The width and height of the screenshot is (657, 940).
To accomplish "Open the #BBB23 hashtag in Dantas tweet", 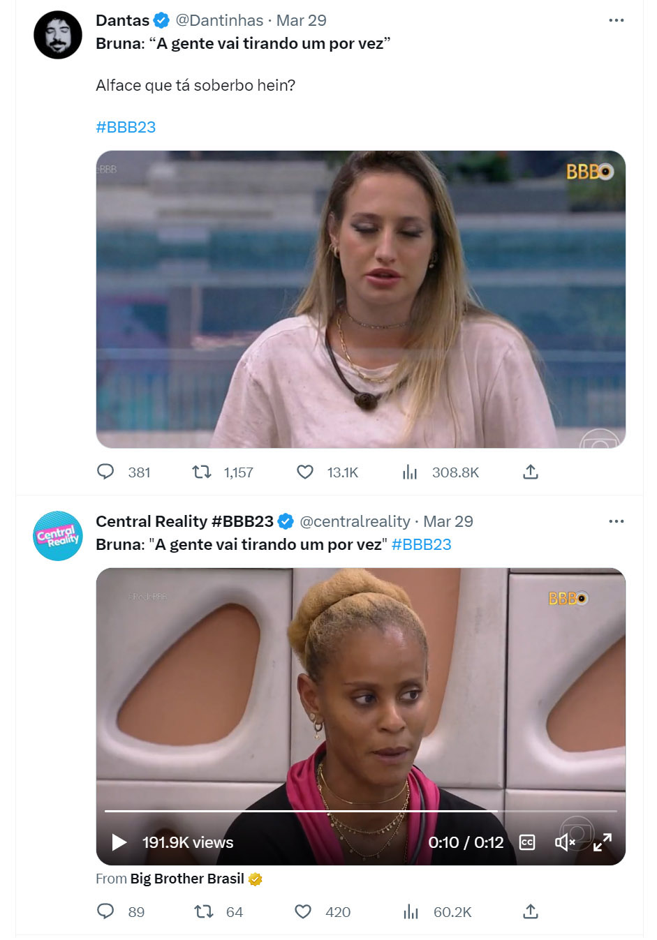I will tap(126, 127).
